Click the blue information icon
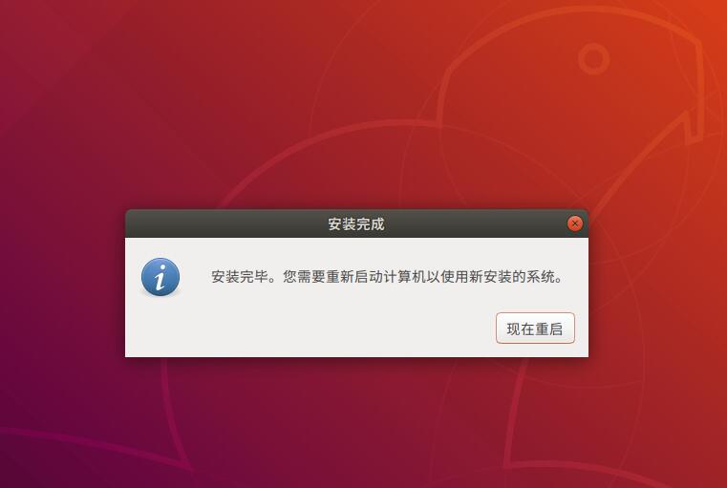 [160, 277]
